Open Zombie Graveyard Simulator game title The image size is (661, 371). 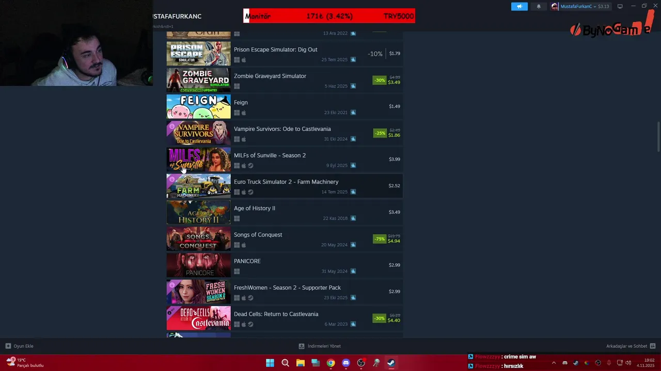pos(270,76)
